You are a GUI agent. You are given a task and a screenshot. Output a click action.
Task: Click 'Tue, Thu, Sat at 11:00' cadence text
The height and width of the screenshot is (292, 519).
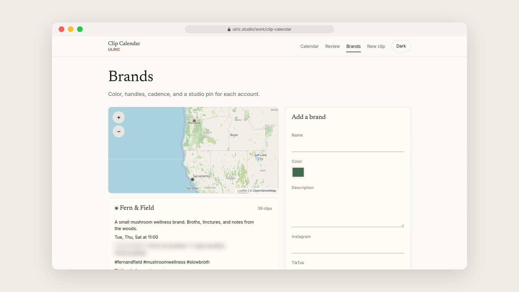click(136, 237)
